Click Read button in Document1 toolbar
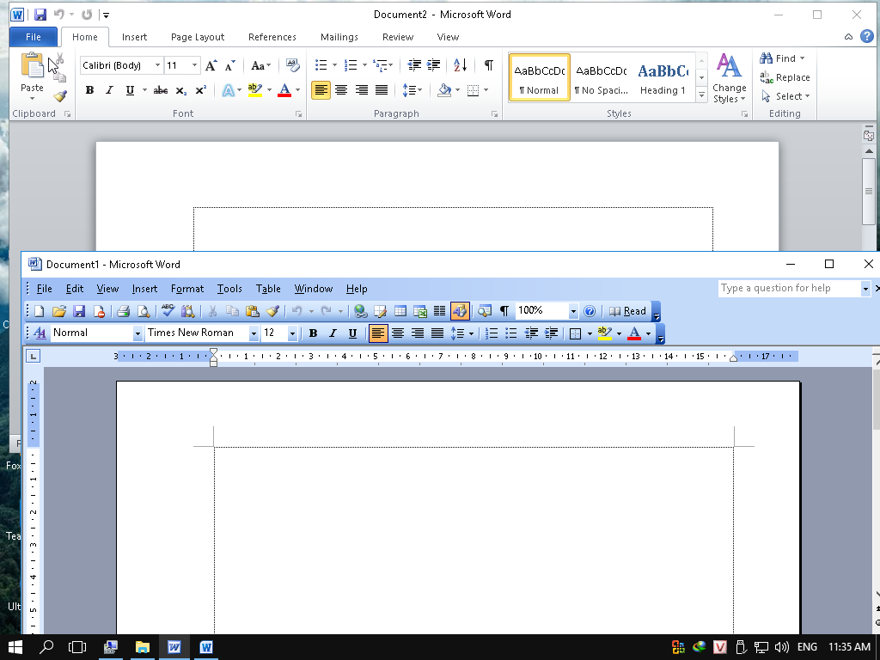880x660 pixels. point(627,311)
